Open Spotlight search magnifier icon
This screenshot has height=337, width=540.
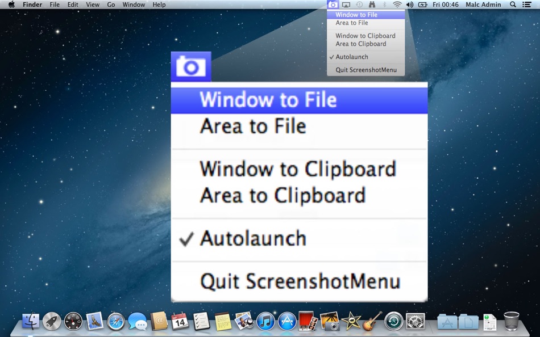513,5
